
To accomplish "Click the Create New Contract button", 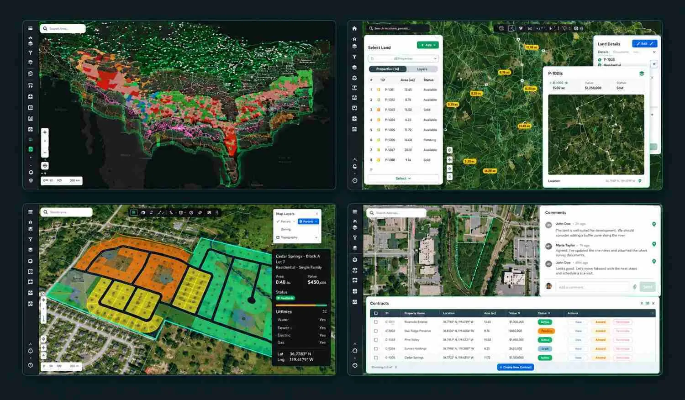I will pos(516,367).
